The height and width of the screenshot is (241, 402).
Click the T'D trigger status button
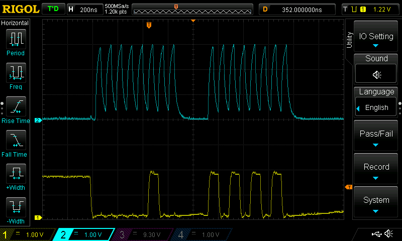coord(52,9)
